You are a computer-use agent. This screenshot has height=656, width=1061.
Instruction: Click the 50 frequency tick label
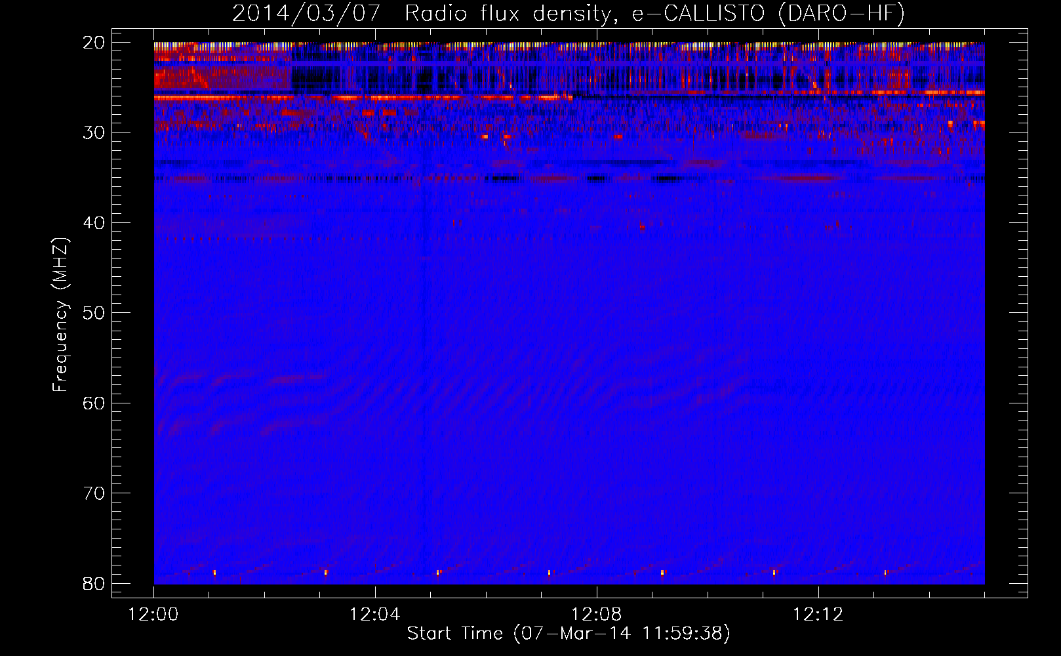tap(94, 313)
